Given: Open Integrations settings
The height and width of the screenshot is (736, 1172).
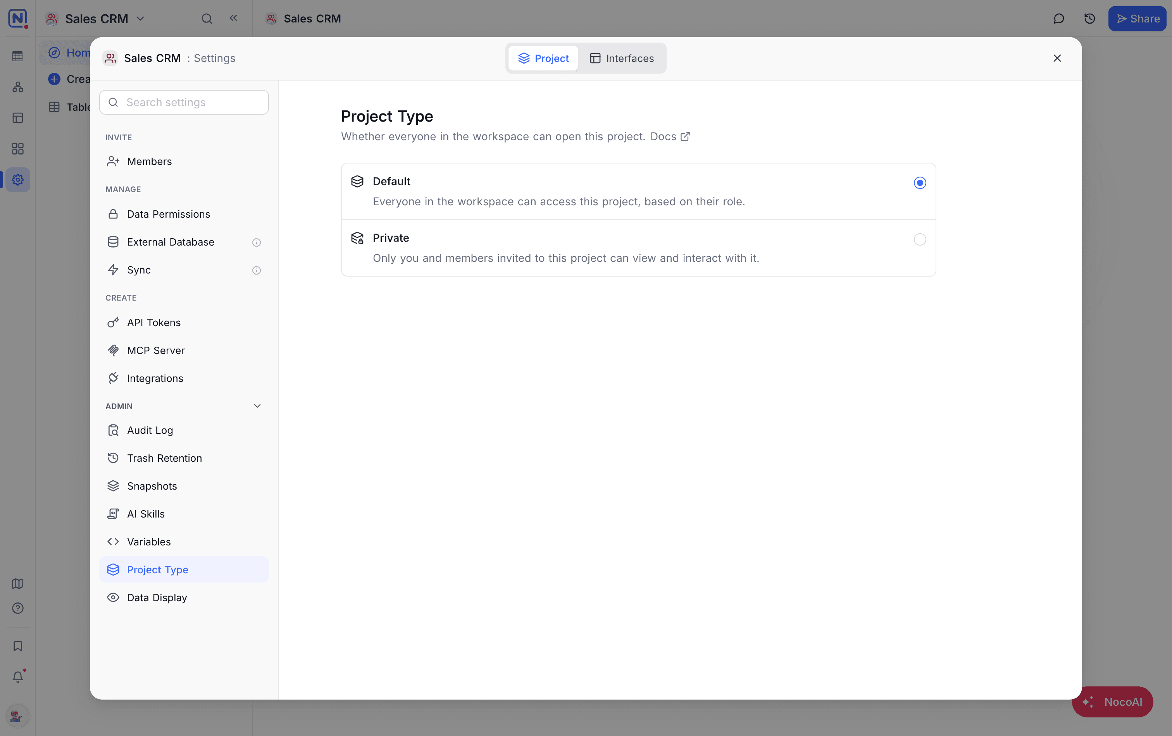Looking at the screenshot, I should (184, 378).
